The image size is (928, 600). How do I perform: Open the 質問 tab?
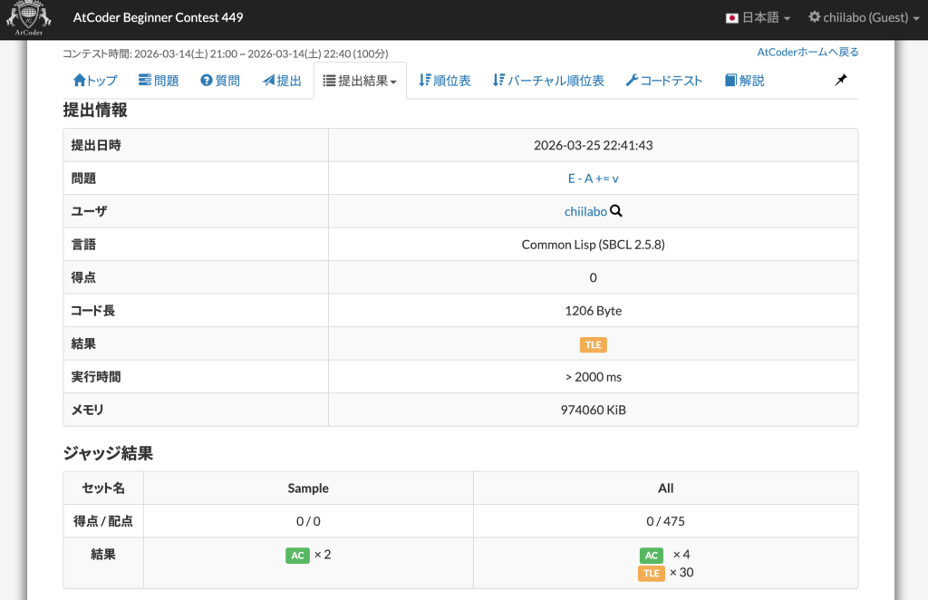(x=220, y=81)
